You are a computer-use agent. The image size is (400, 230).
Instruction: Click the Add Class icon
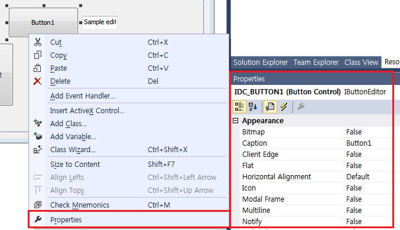[38, 123]
